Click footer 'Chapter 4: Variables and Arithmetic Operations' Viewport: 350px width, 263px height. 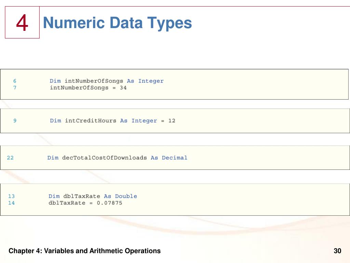(x=85, y=251)
